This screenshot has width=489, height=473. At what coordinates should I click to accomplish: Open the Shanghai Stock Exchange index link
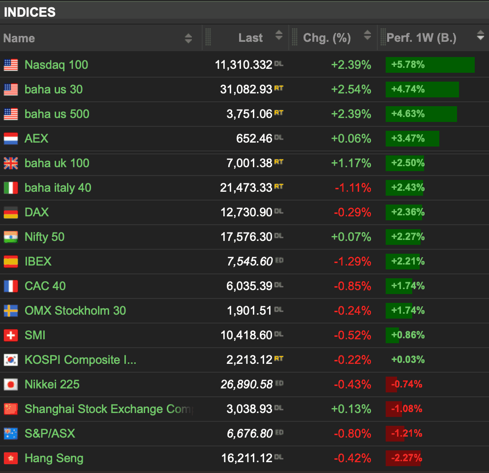pyautogui.click(x=109, y=409)
